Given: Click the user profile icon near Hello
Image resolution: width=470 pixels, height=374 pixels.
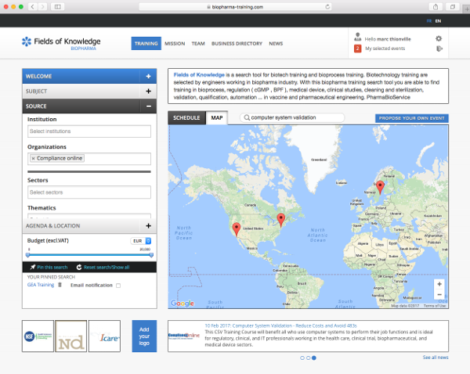Looking at the screenshot, I should [x=357, y=37].
